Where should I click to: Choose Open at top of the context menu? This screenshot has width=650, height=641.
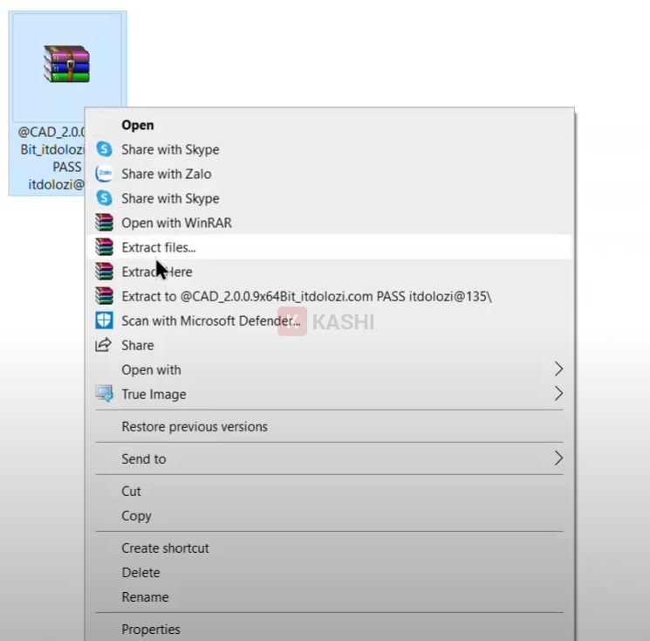coord(138,125)
